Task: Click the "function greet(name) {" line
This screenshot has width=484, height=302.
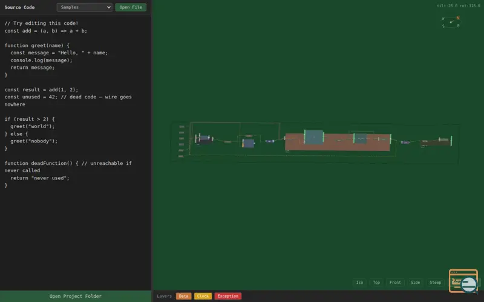Action: 37,45
